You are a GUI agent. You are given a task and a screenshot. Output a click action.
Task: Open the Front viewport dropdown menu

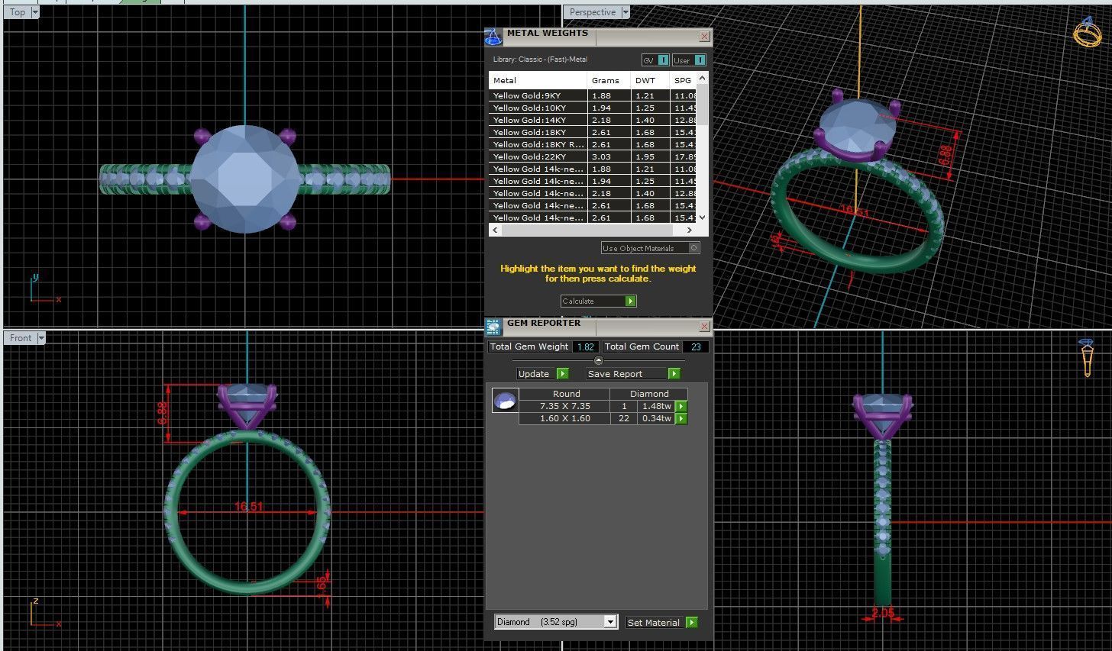(x=41, y=338)
